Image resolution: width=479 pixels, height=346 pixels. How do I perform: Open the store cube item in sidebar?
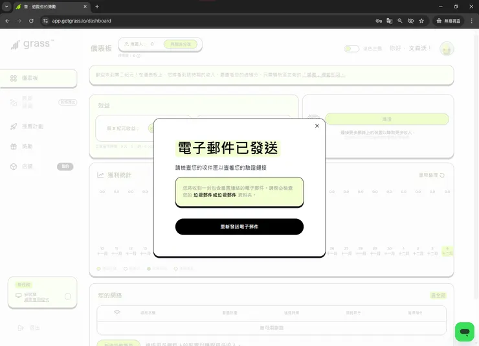[21, 167]
